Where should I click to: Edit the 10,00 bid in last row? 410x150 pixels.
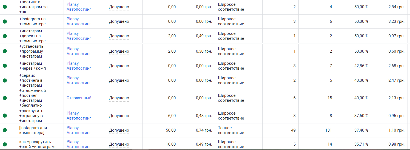point(171,144)
